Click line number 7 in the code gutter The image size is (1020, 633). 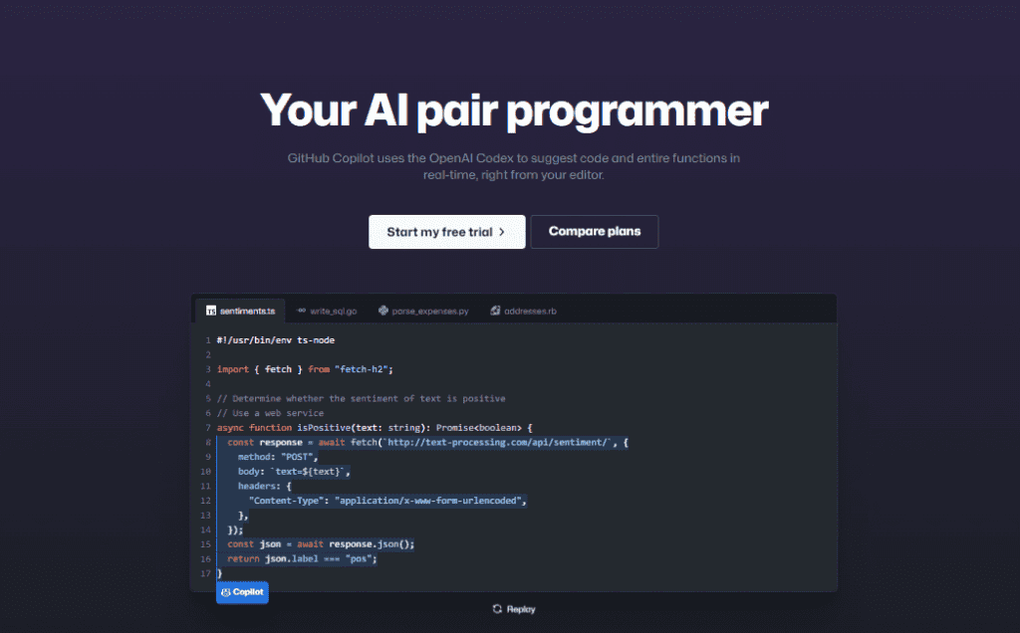pos(207,427)
